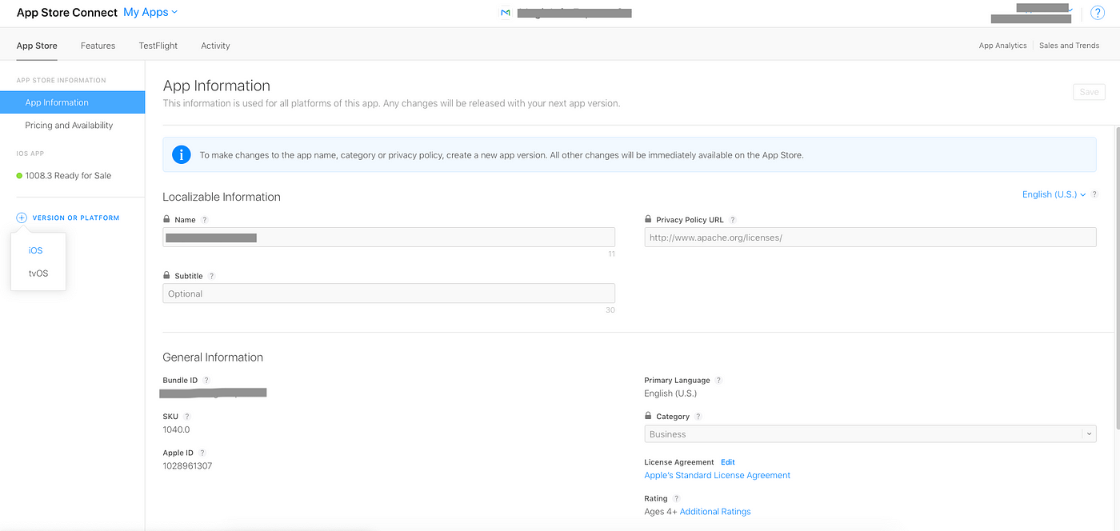Screen dimensions: 1120x531
Task: Click the Version or Platform link
Action: (x=76, y=218)
